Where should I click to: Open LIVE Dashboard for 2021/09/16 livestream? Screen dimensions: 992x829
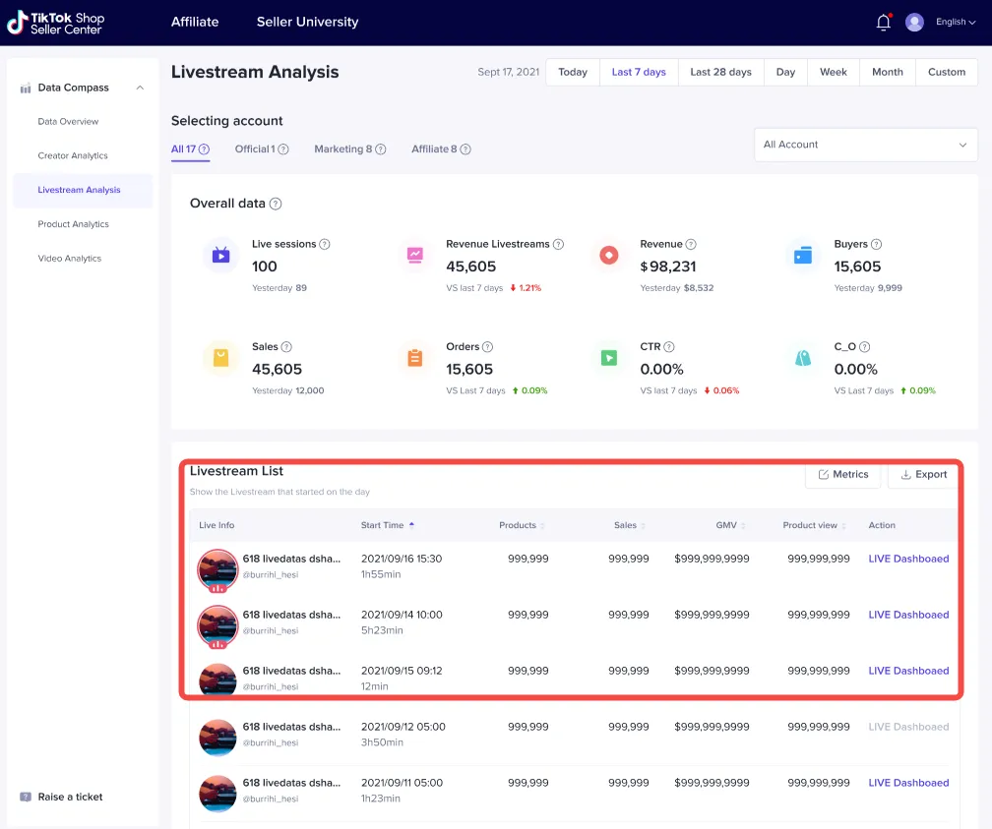point(908,559)
